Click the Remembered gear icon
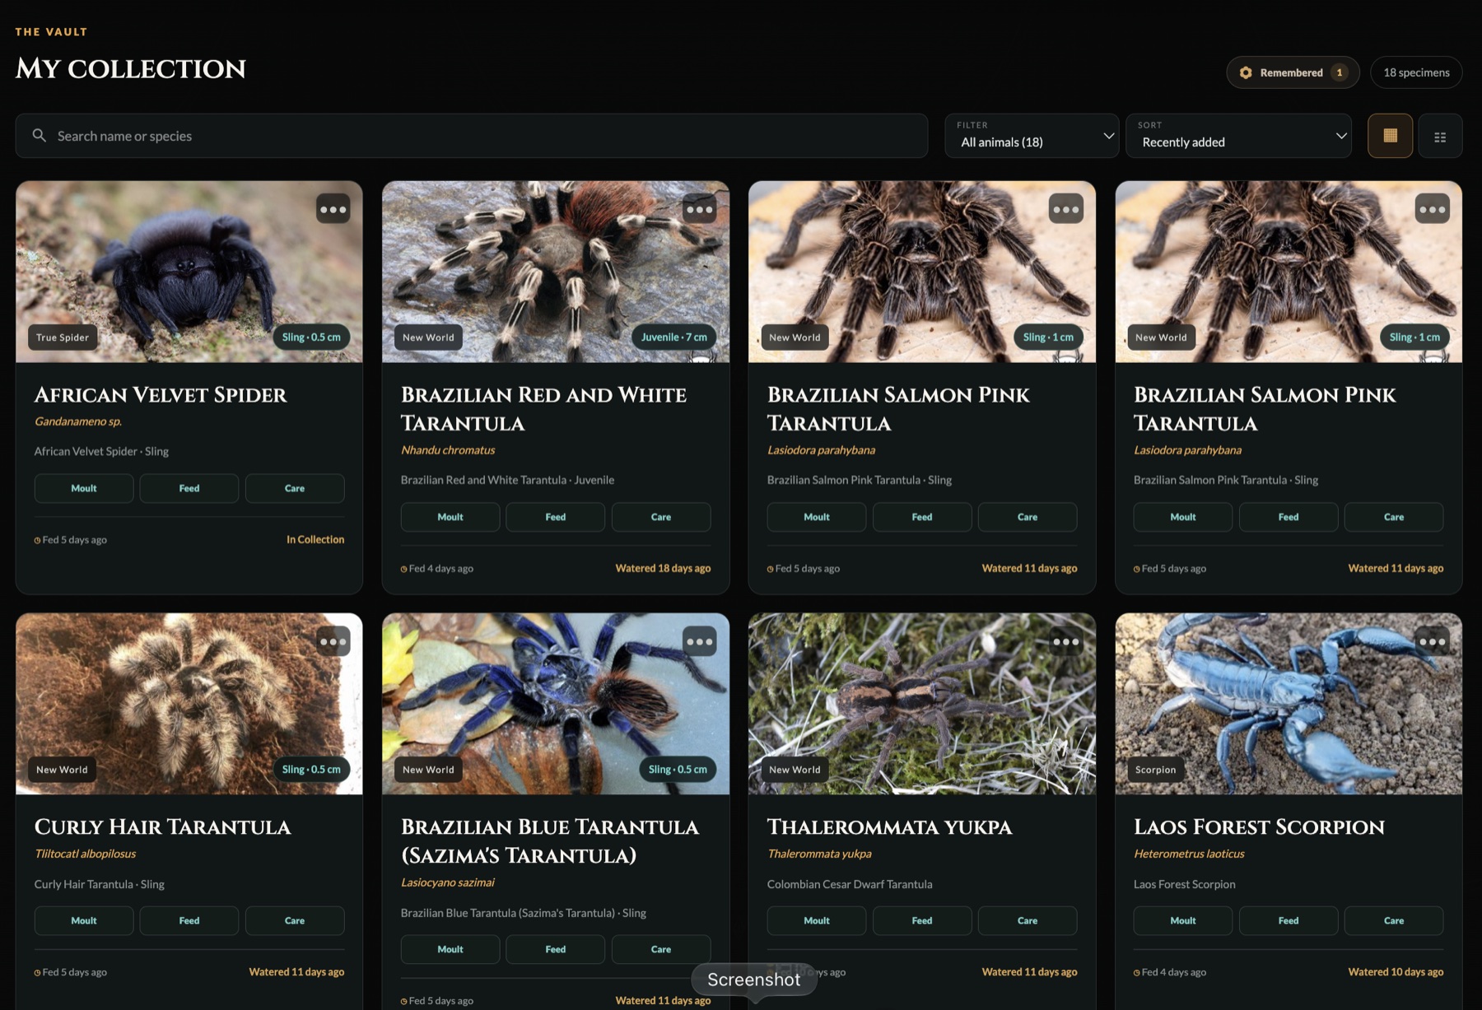 click(1246, 72)
